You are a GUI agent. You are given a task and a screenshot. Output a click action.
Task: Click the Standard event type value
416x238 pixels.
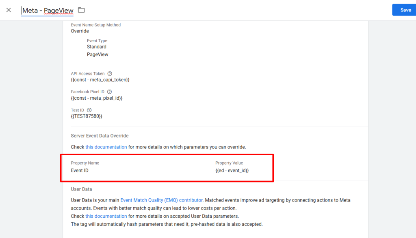click(97, 47)
